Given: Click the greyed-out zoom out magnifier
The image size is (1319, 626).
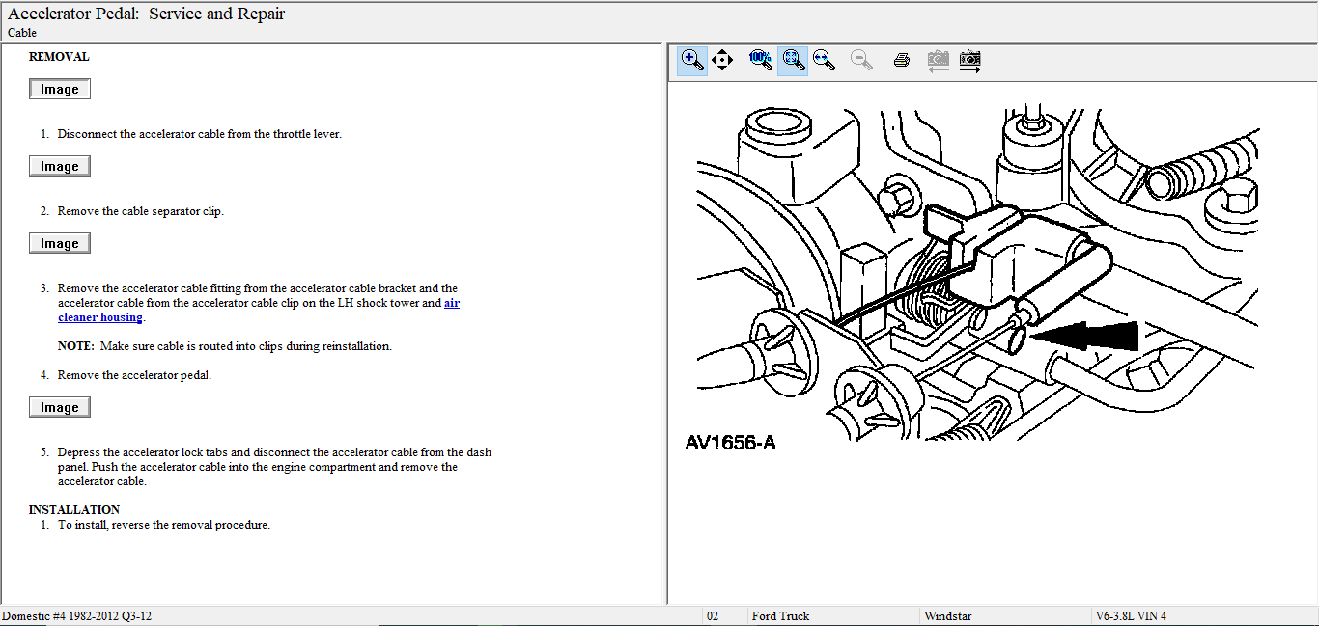Looking at the screenshot, I should click(861, 60).
